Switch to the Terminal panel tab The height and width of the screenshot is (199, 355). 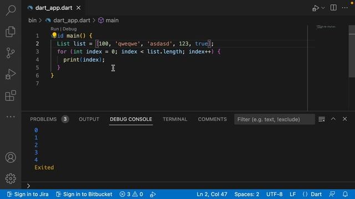(x=175, y=119)
